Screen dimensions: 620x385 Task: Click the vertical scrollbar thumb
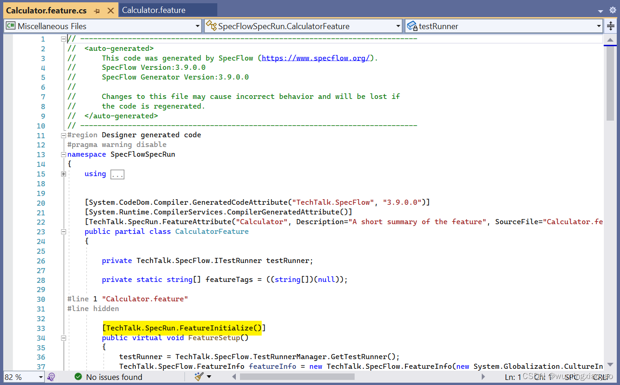tap(610, 84)
